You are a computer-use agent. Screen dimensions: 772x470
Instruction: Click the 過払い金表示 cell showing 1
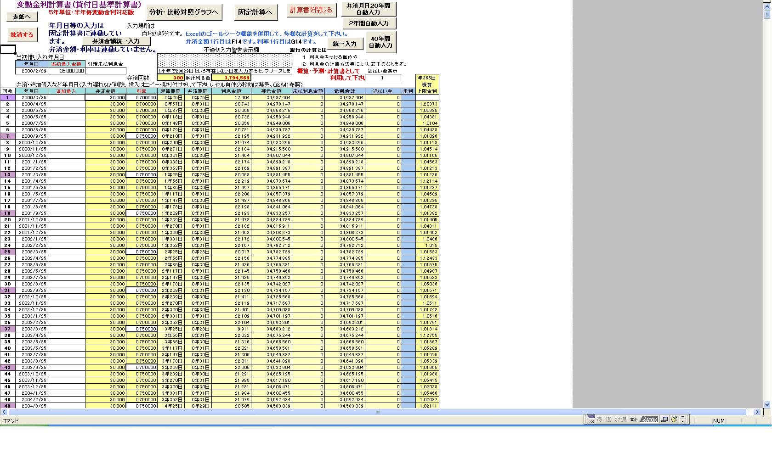[x=382, y=78]
